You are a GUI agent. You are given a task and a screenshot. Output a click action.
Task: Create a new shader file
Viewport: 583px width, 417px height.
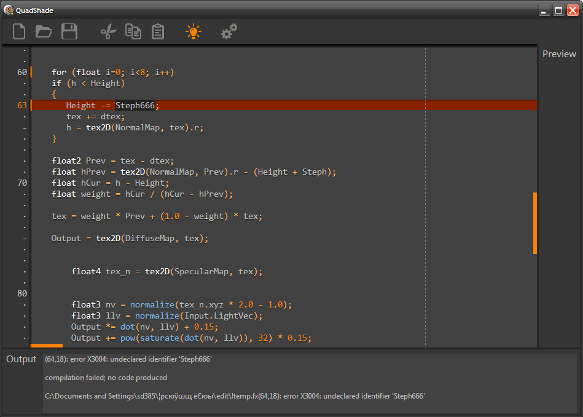pos(19,31)
